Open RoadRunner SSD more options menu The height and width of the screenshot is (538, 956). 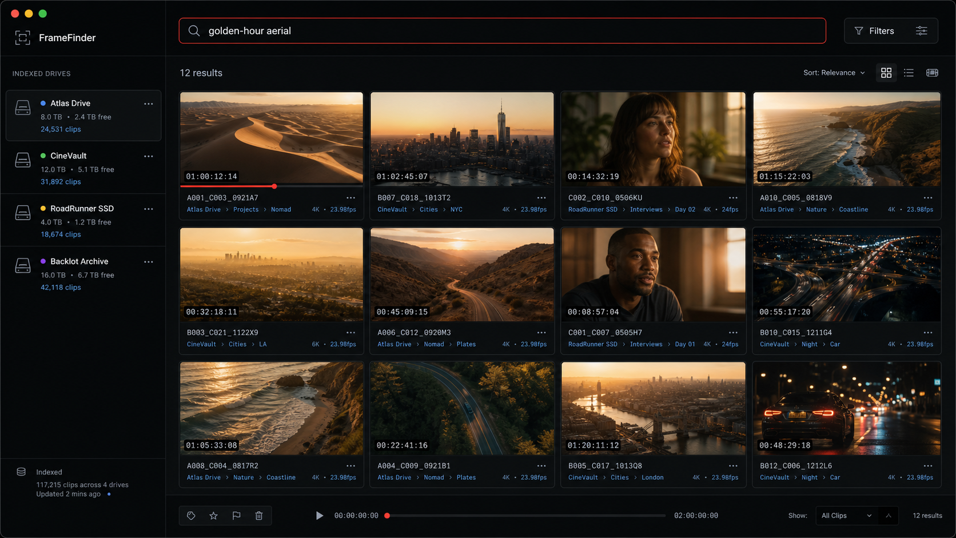149,209
